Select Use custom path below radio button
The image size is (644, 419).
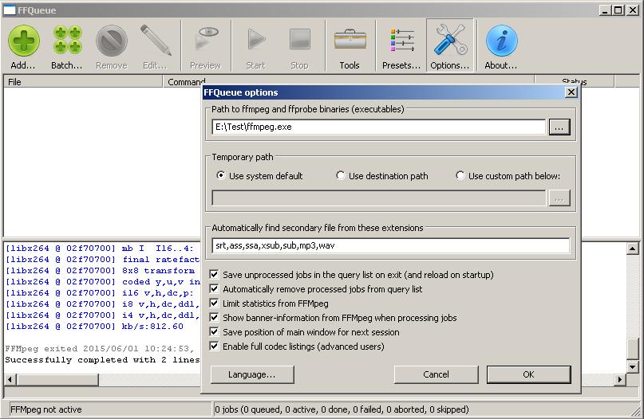(x=460, y=175)
